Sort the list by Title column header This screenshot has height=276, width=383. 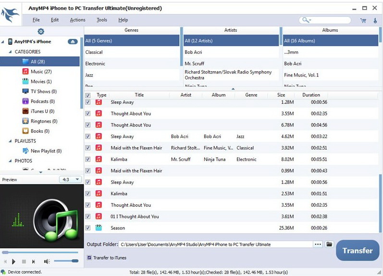(x=139, y=95)
